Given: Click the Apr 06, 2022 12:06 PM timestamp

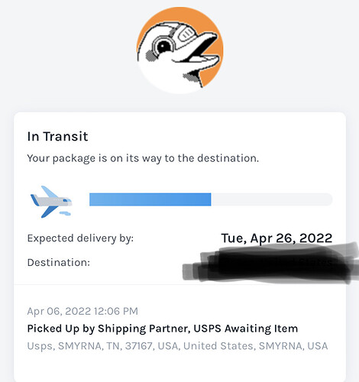Looking at the screenshot, I should [82, 311].
